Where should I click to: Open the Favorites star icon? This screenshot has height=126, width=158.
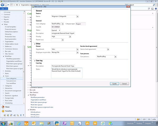[x=3, y=111]
